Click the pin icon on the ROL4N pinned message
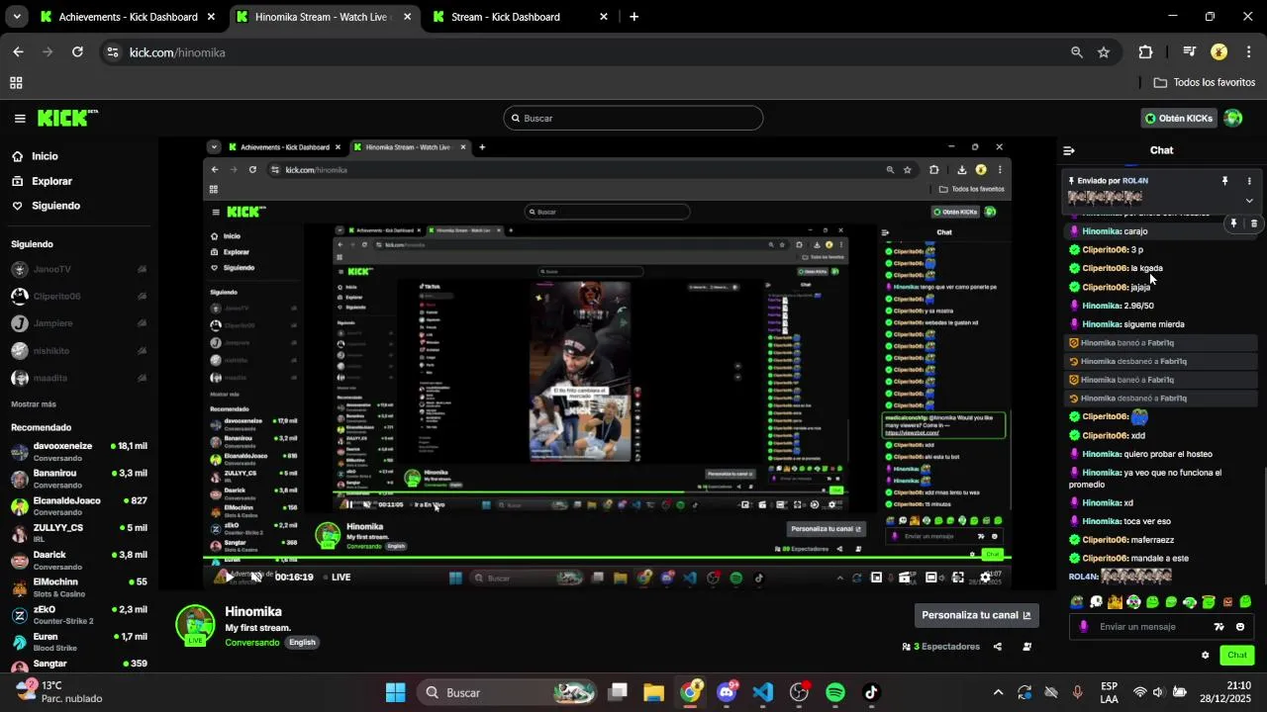Image resolution: width=1267 pixels, height=712 pixels. [x=1224, y=181]
